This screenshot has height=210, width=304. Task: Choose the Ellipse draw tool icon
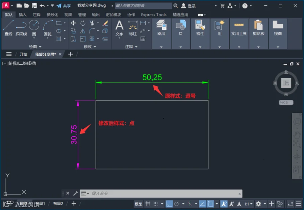(x=59, y=31)
